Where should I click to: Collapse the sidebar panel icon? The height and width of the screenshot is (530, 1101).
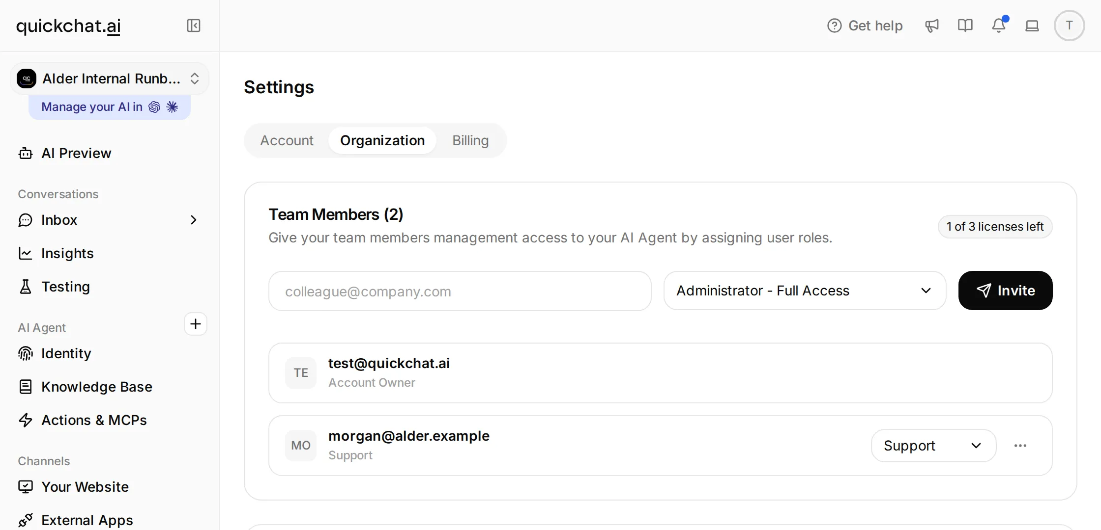click(x=194, y=26)
